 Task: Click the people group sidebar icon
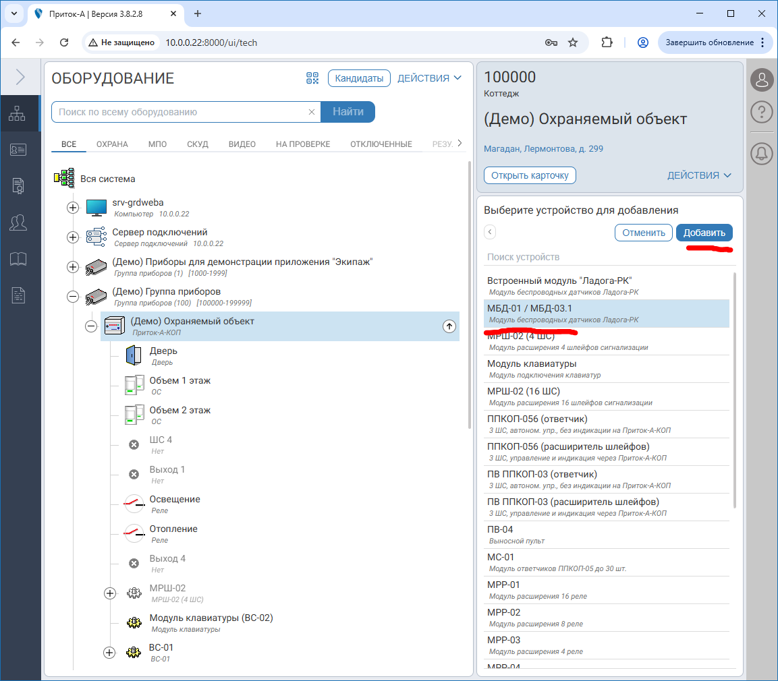(x=18, y=222)
